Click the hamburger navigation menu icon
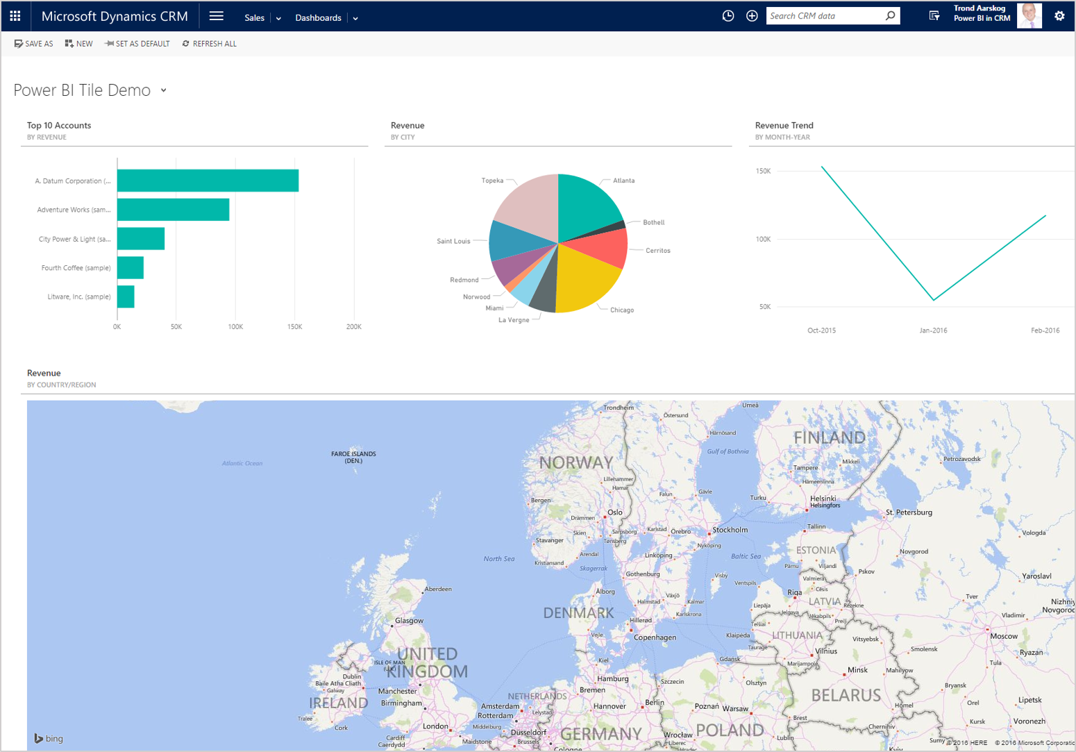Viewport: 1076px width, 752px height. 216,15
